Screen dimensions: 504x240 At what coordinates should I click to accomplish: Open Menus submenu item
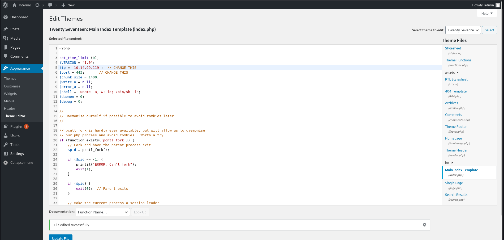click(9, 101)
